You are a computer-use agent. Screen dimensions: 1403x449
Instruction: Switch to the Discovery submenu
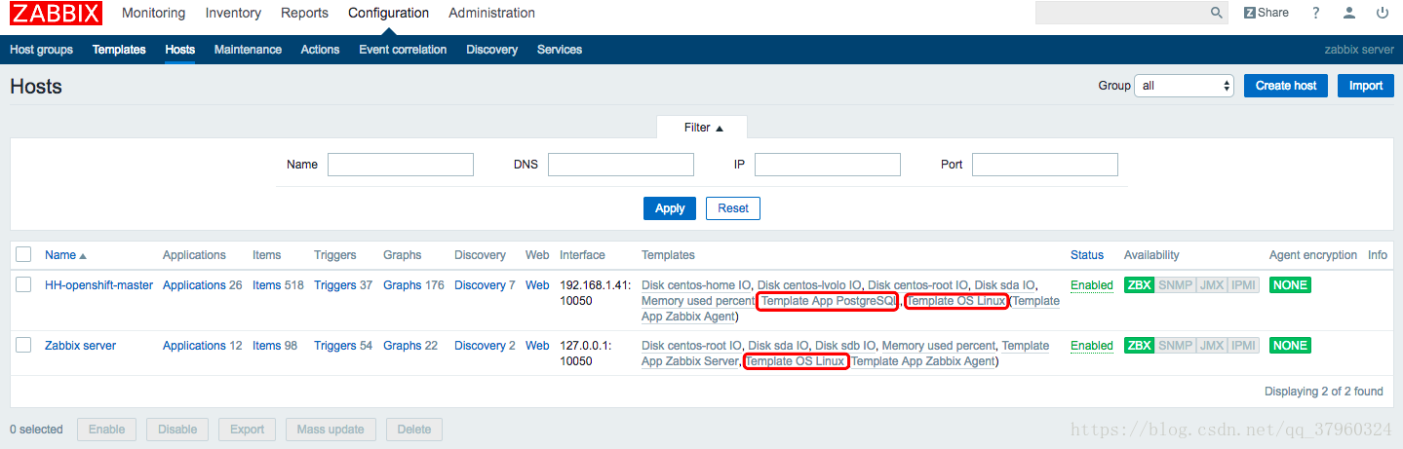491,50
